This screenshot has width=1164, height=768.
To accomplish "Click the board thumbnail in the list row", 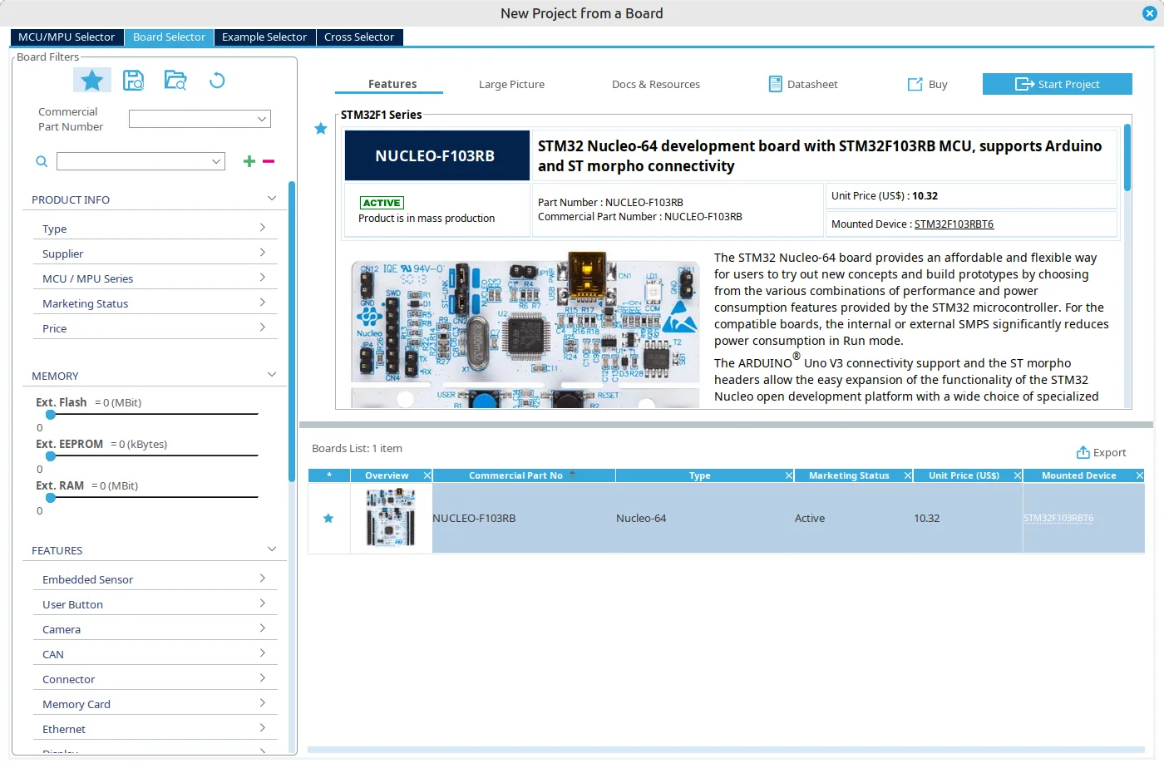I will pyautogui.click(x=391, y=518).
